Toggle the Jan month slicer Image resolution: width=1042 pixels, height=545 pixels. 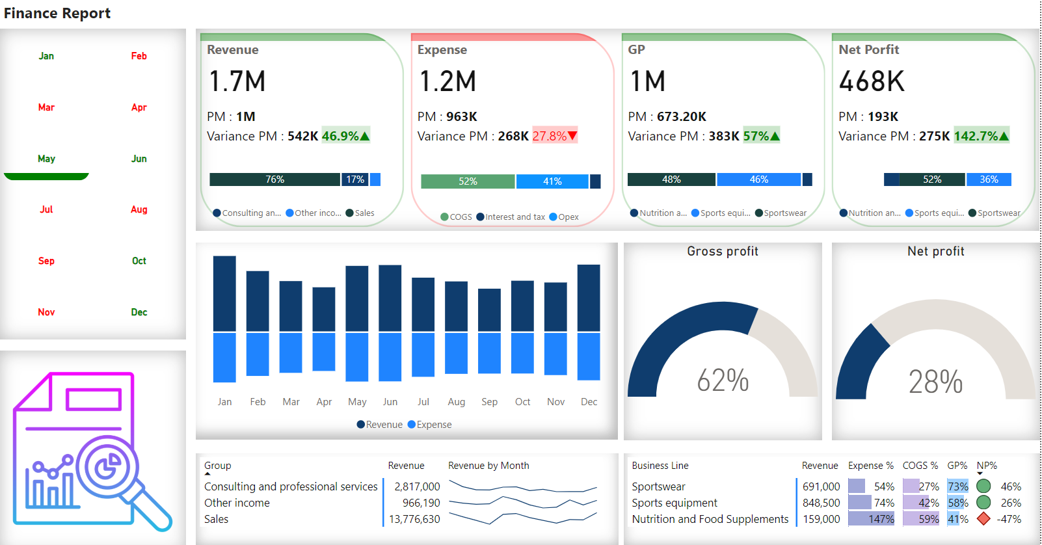(46, 56)
